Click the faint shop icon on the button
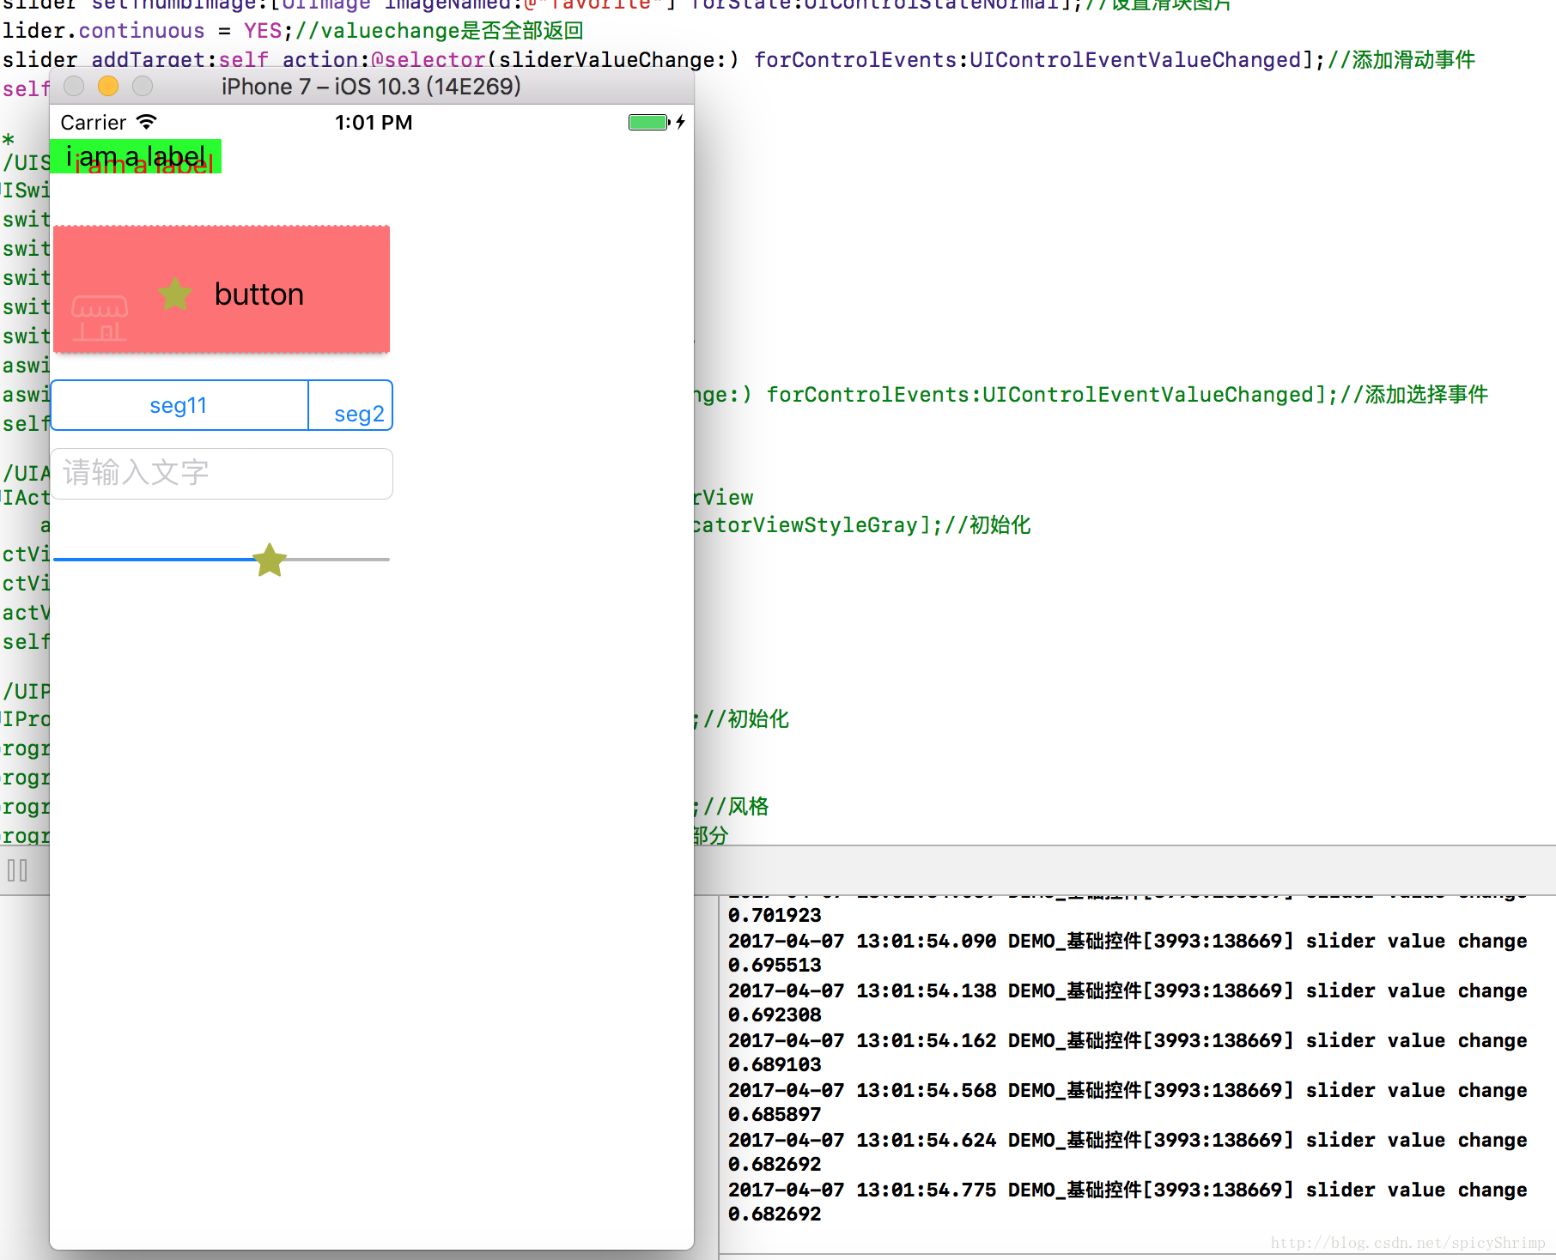This screenshot has width=1556, height=1260. (x=100, y=318)
